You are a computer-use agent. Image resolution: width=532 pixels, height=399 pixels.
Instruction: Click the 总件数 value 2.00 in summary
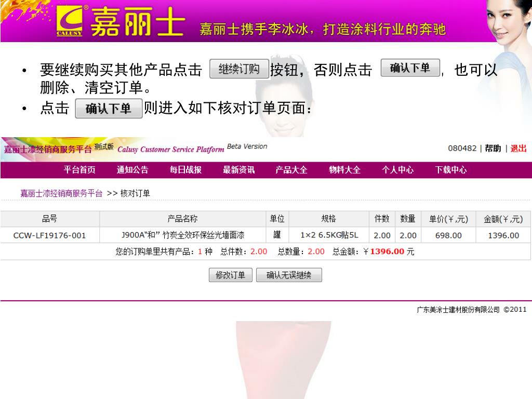tap(259, 251)
